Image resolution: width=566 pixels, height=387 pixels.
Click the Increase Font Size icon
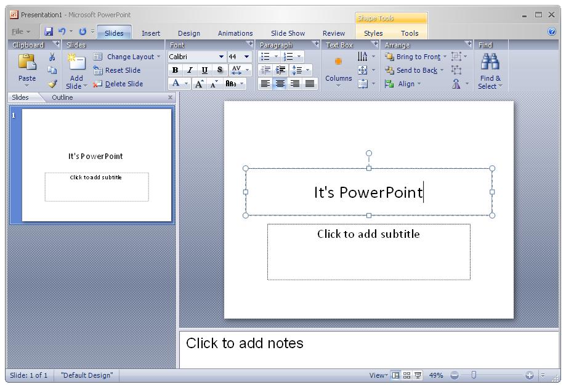(199, 84)
